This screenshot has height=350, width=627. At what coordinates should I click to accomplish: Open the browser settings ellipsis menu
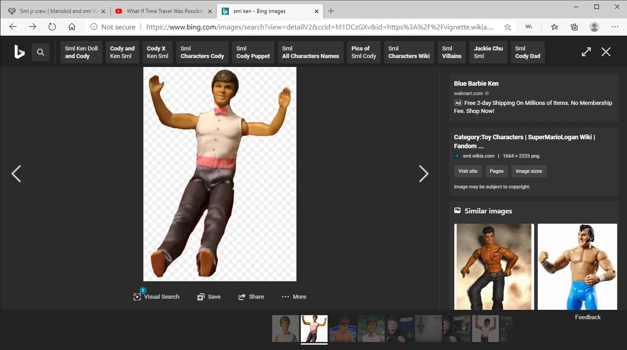coord(614,27)
